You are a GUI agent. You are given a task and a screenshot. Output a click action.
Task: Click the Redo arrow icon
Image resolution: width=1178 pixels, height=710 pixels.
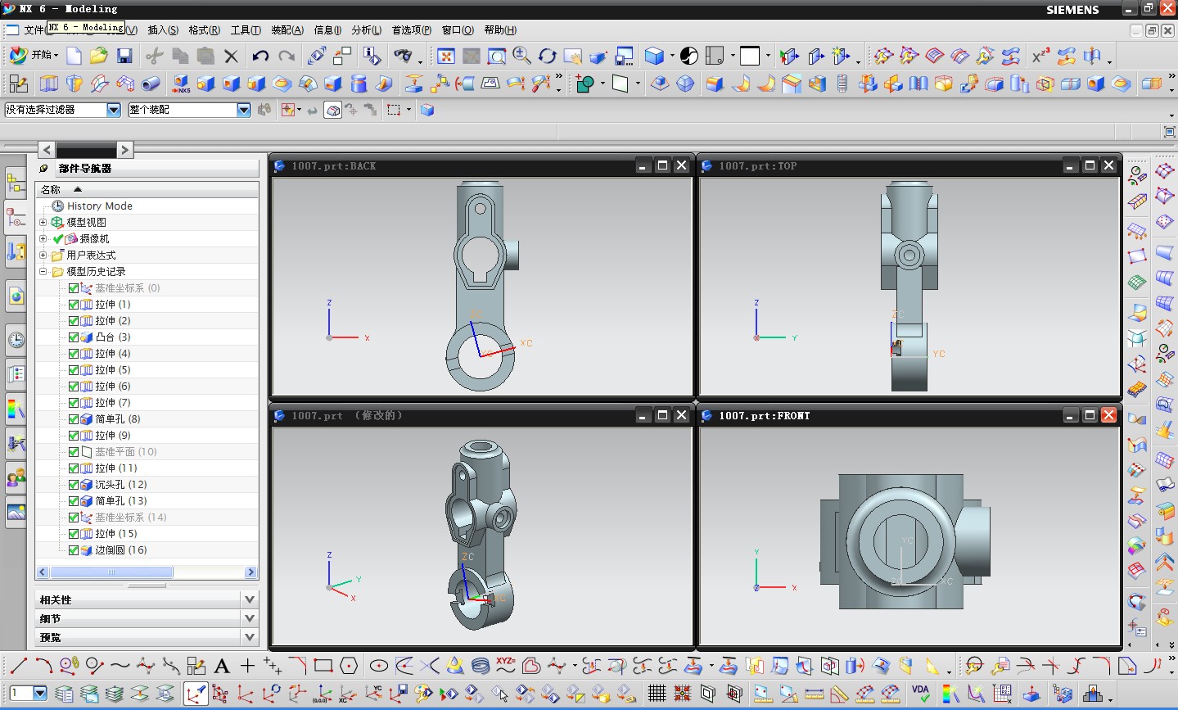tap(286, 56)
